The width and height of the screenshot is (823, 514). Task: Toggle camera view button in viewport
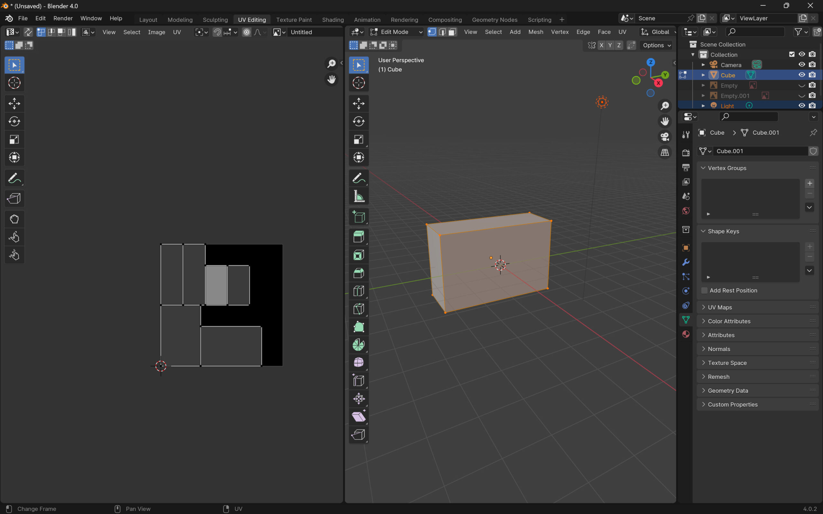coord(665,137)
